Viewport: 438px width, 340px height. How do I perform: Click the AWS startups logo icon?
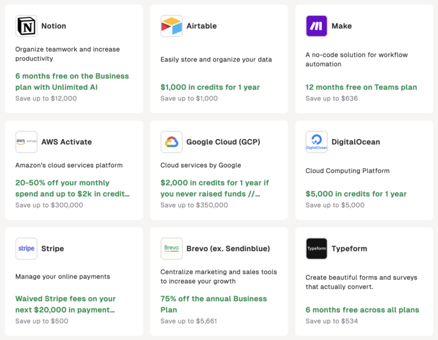click(26, 142)
